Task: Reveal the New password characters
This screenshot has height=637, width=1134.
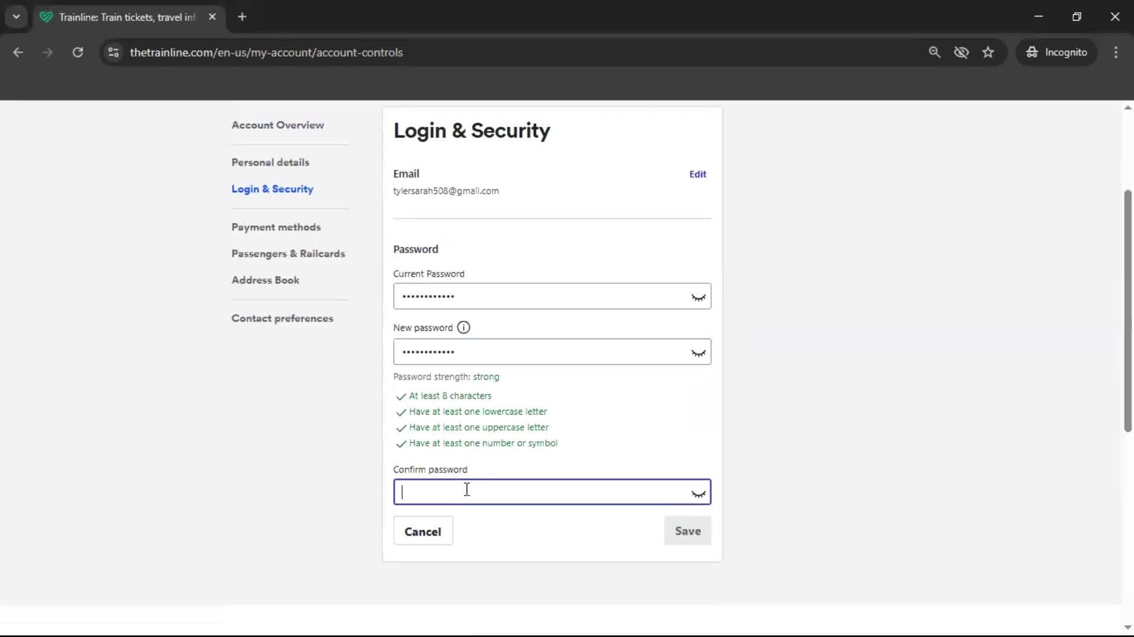Action: tap(698, 352)
